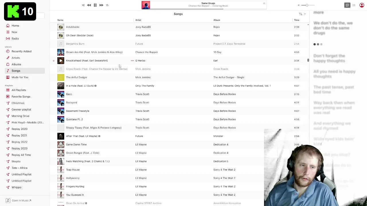The image size is (367, 206).
Task: Select song Indubitable
Action: pos(73,27)
